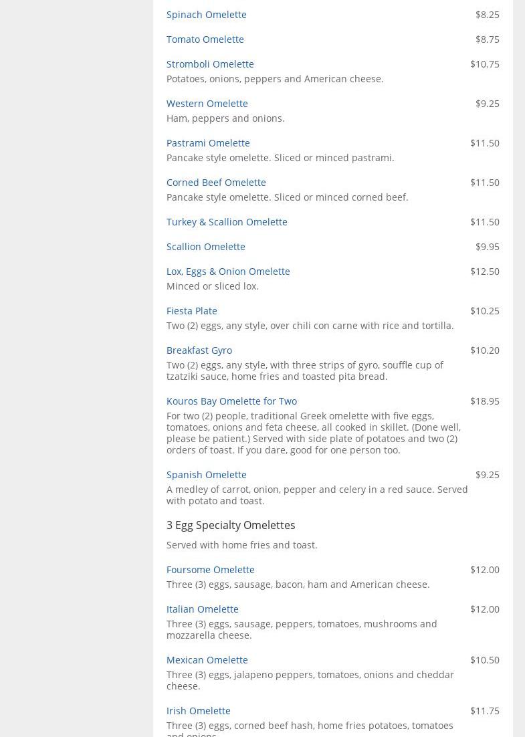The height and width of the screenshot is (737, 525).
Task: Click the $18.95 Kouros Bay price
Action: point(484,401)
